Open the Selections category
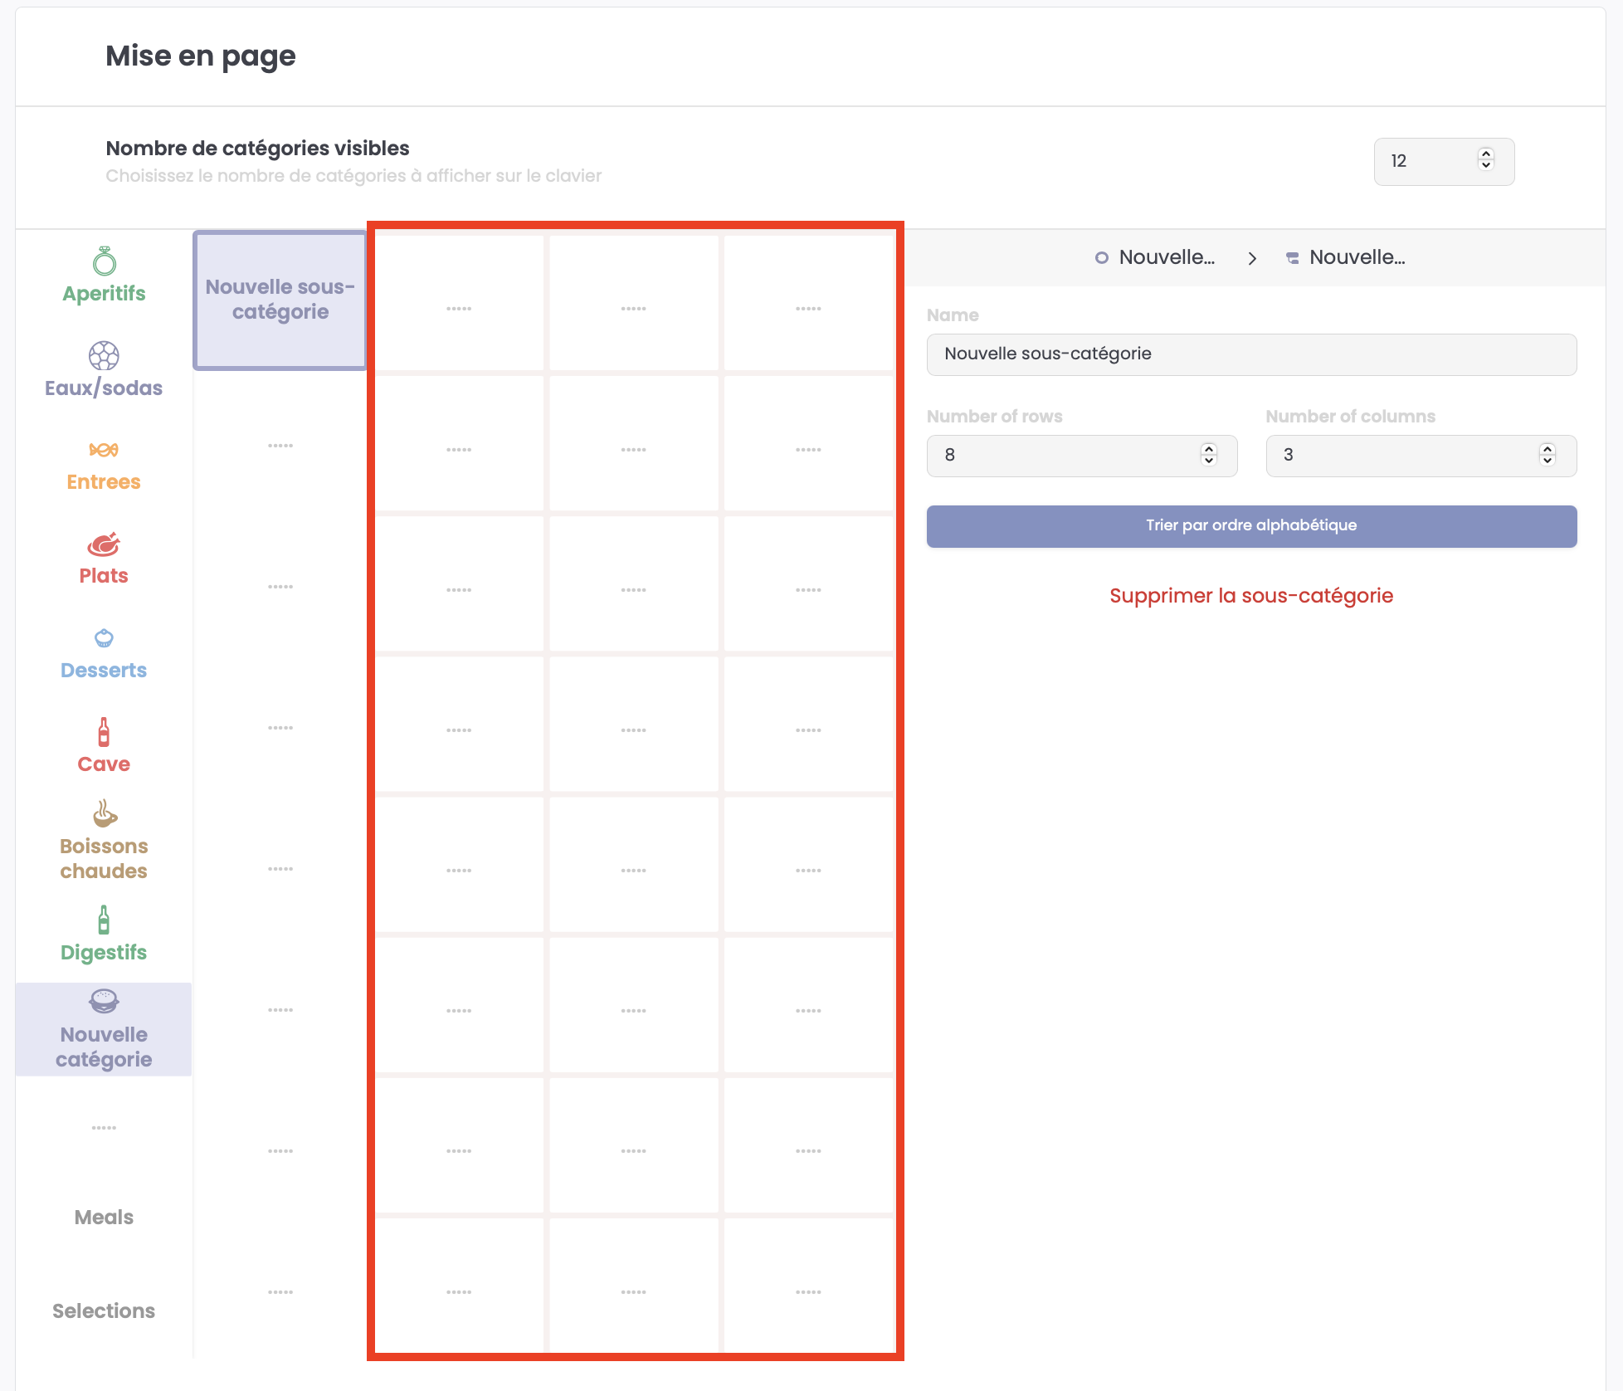 click(x=104, y=1310)
